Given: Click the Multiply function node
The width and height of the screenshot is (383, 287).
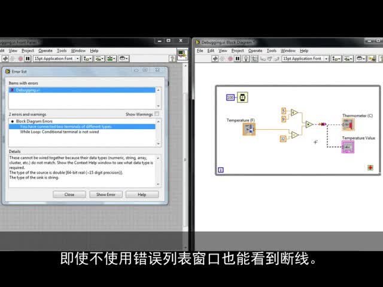Looking at the screenshot, I should coord(309,124).
